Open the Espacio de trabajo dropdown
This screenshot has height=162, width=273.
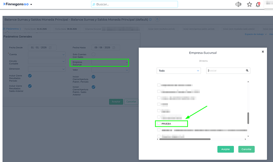click(x=256, y=34)
